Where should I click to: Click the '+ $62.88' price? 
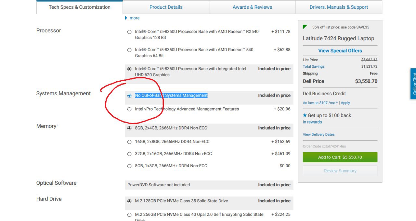pos(282,50)
